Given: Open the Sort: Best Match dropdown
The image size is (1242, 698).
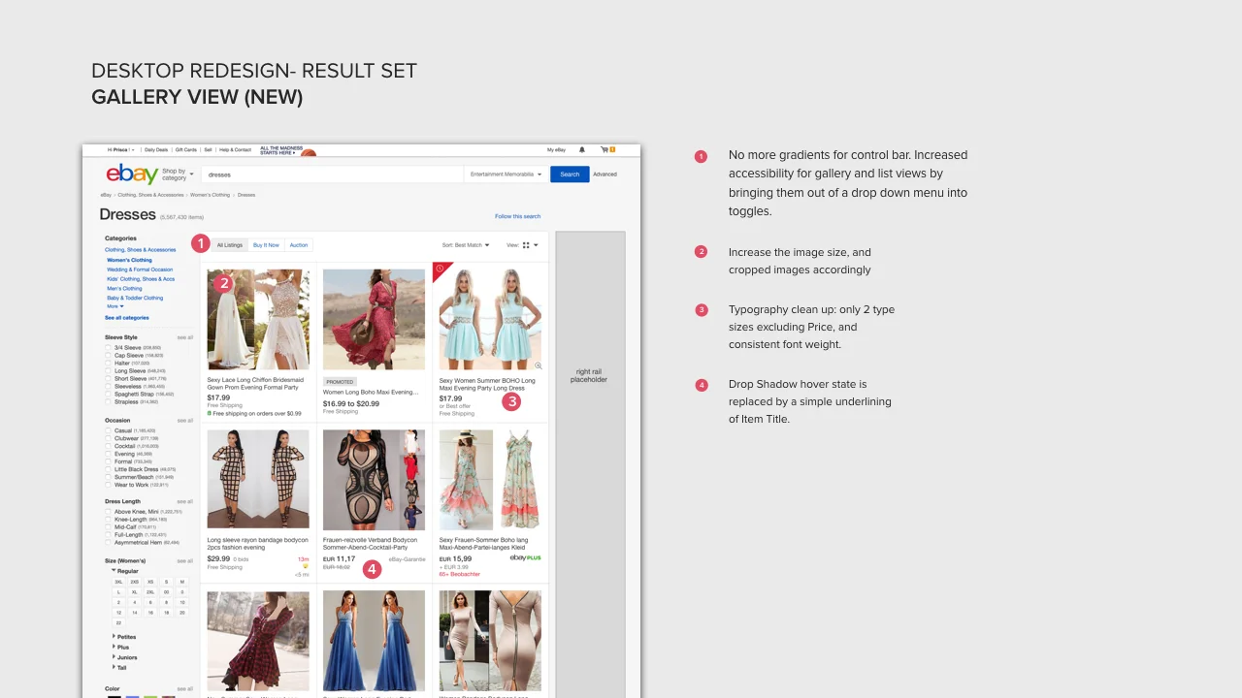Looking at the screenshot, I should click(466, 245).
